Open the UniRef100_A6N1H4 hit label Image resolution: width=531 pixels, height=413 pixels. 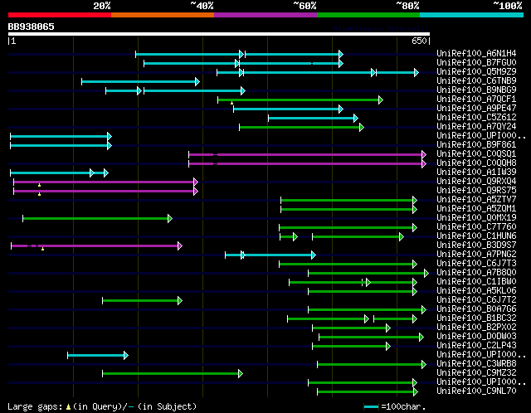click(x=477, y=54)
